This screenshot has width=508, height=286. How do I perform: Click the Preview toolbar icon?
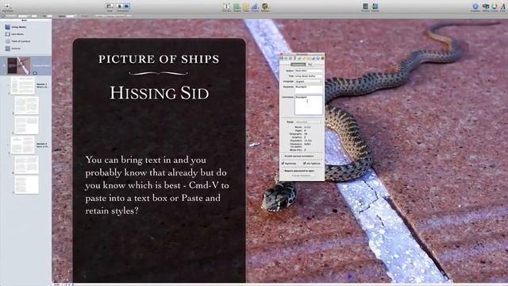[x=365, y=6]
